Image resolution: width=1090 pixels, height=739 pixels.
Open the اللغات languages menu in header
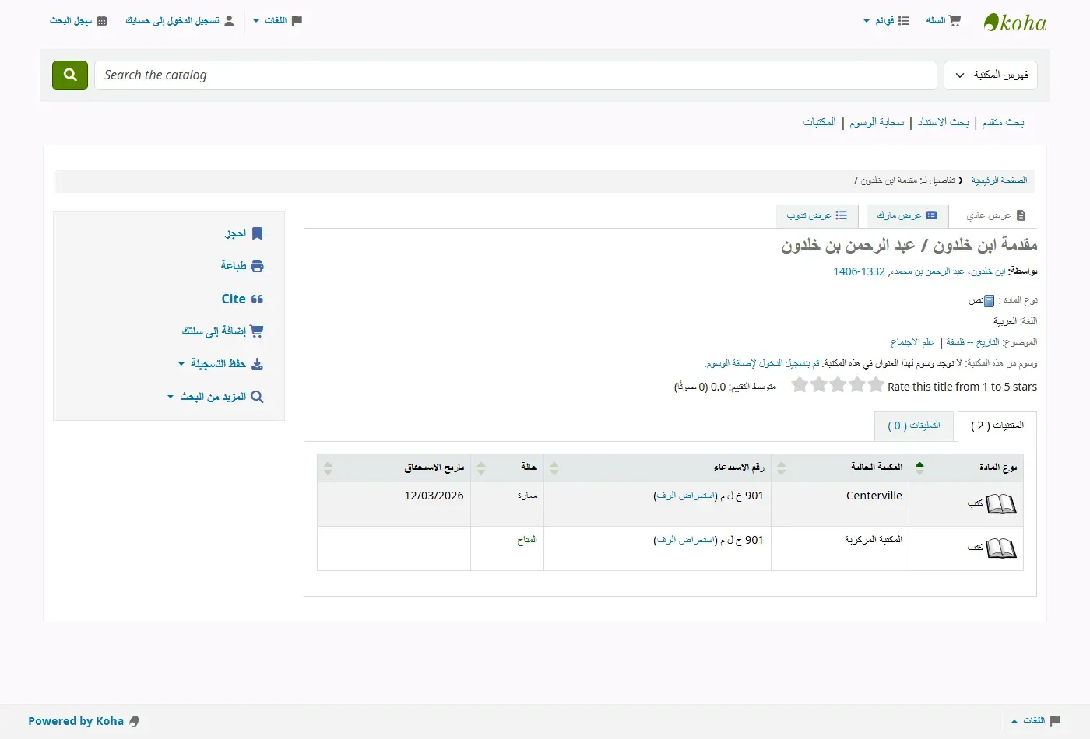tap(278, 21)
